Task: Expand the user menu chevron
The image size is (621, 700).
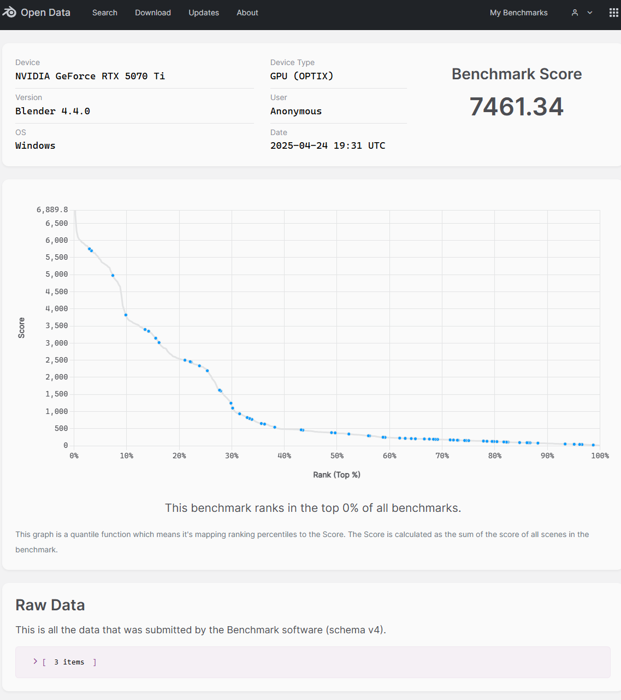Action: [590, 13]
